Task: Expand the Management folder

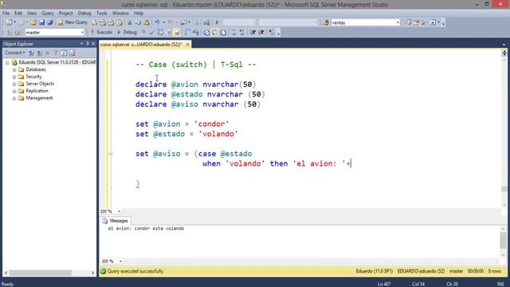Action: [14, 98]
